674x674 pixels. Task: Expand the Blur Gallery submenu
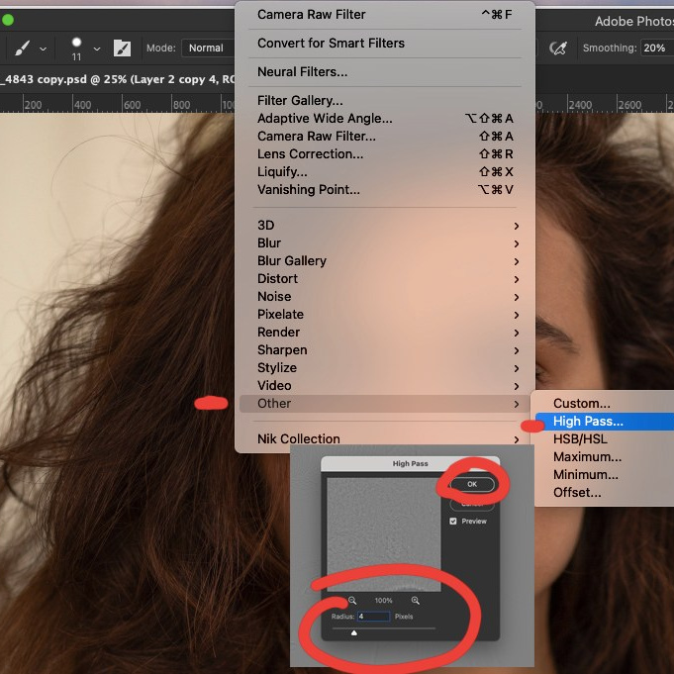pyautogui.click(x=385, y=261)
